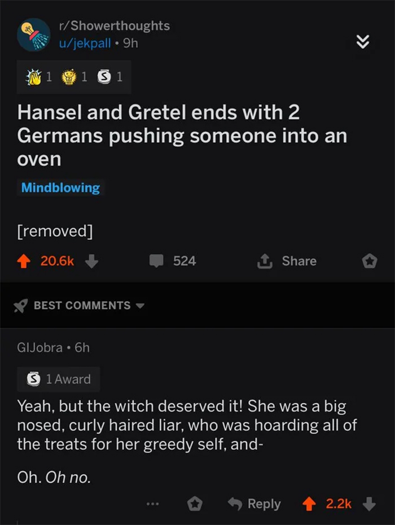Open the r/Showerthoughts subreddit link
This screenshot has width=395, height=525.
pyautogui.click(x=113, y=25)
